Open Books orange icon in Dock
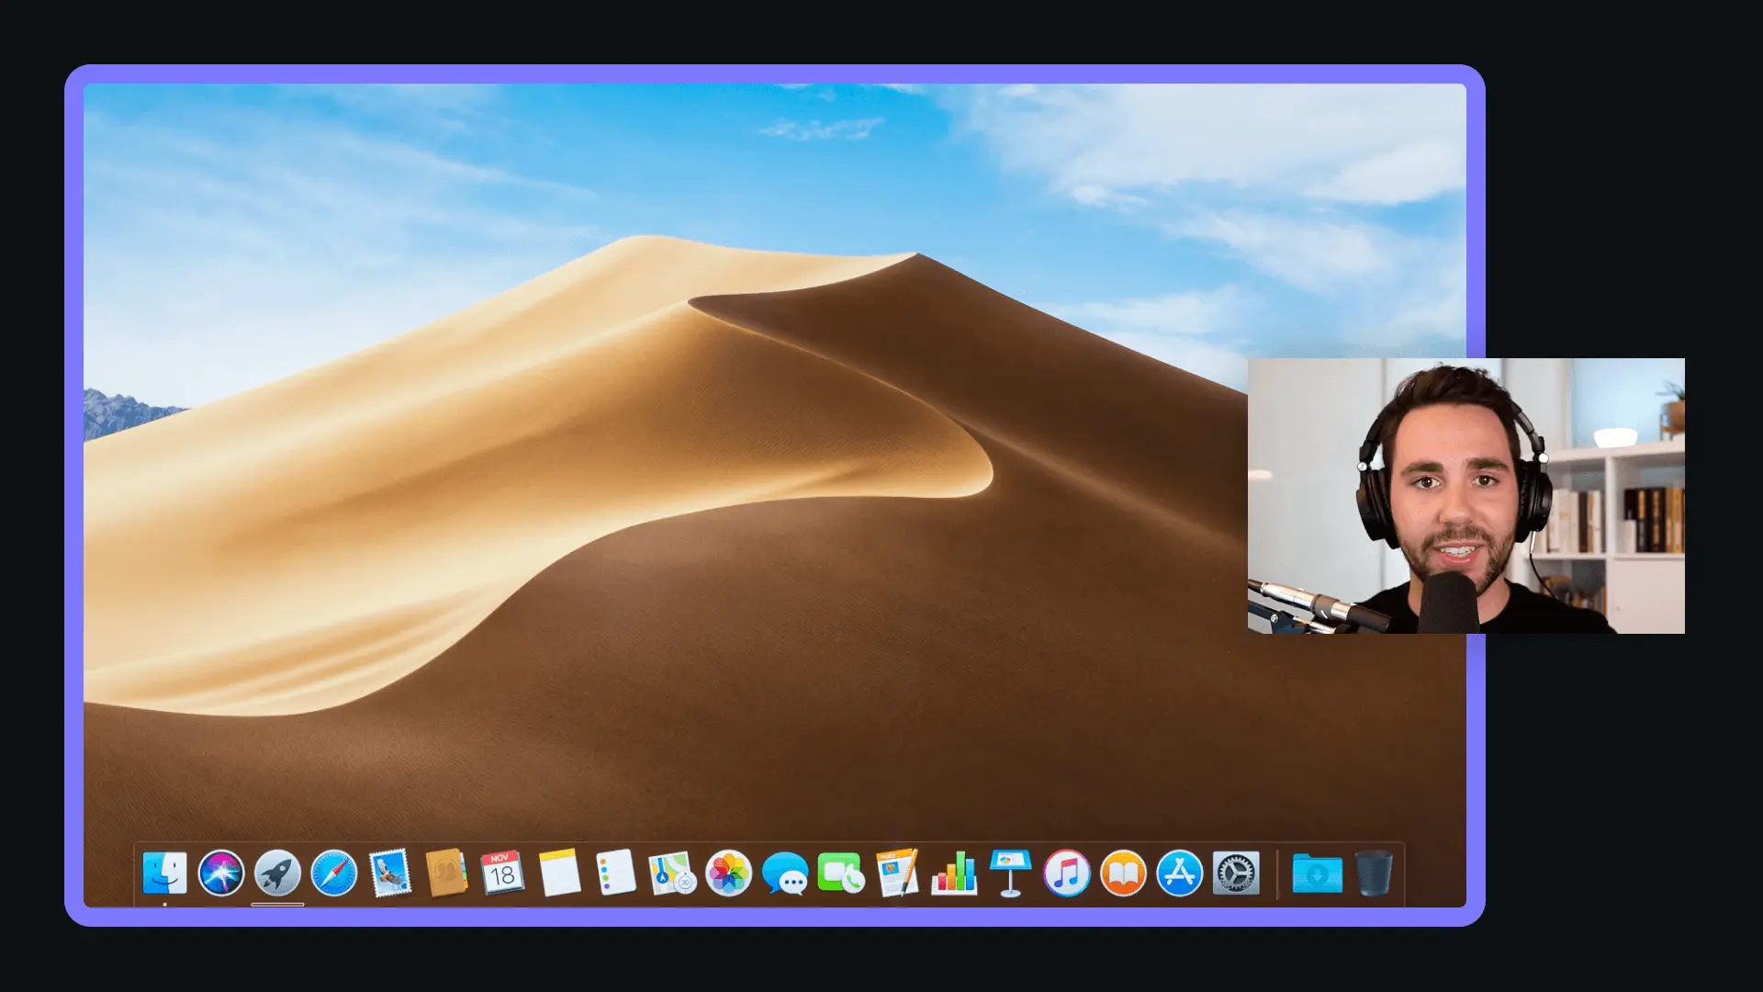 (1123, 873)
